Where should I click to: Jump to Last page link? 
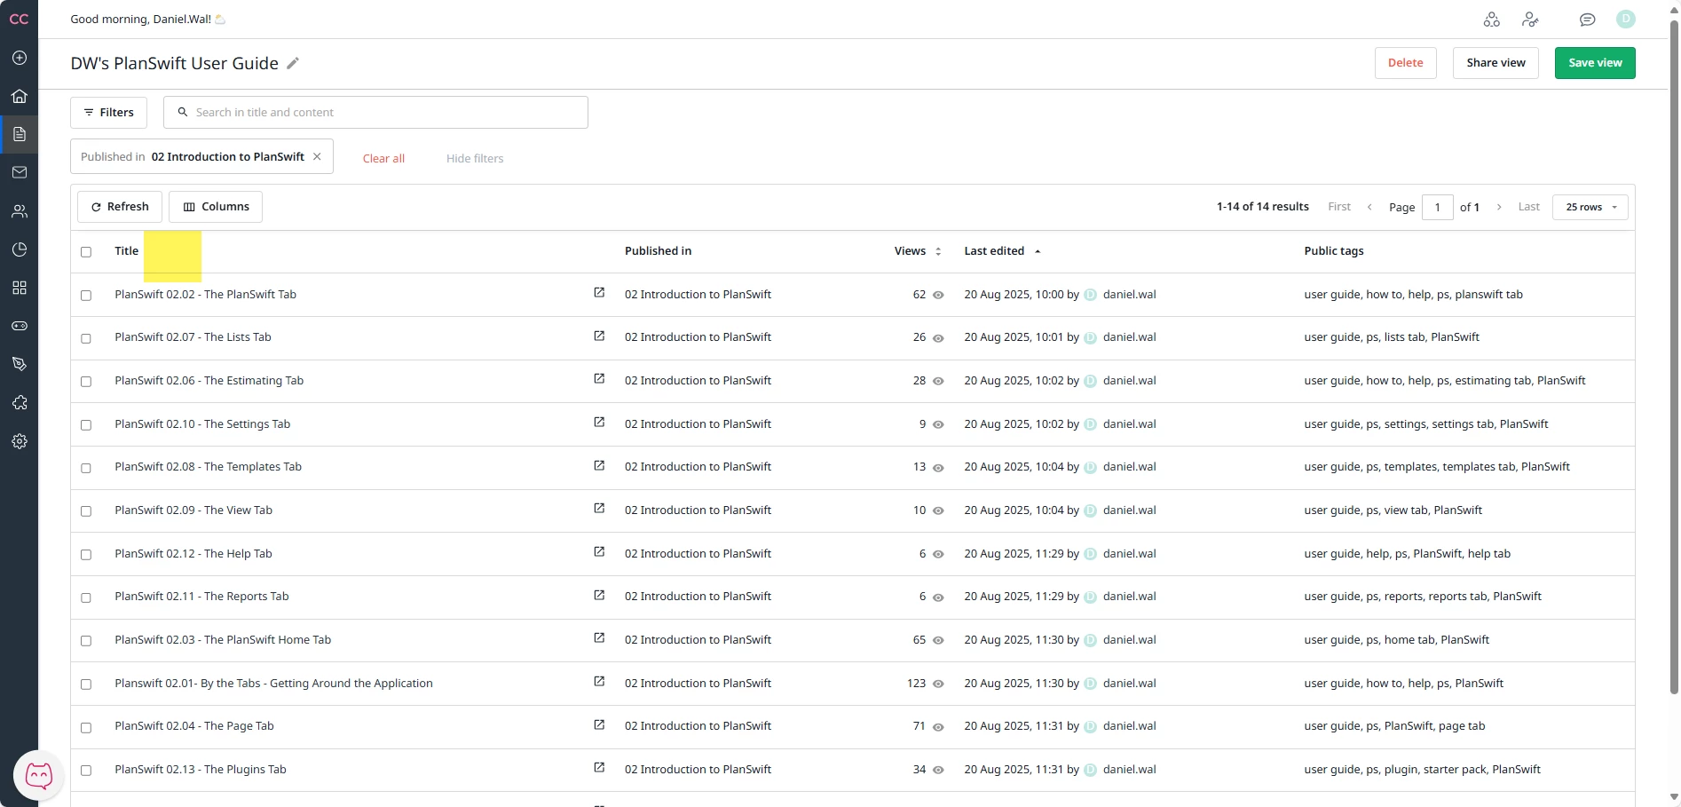pyautogui.click(x=1528, y=207)
